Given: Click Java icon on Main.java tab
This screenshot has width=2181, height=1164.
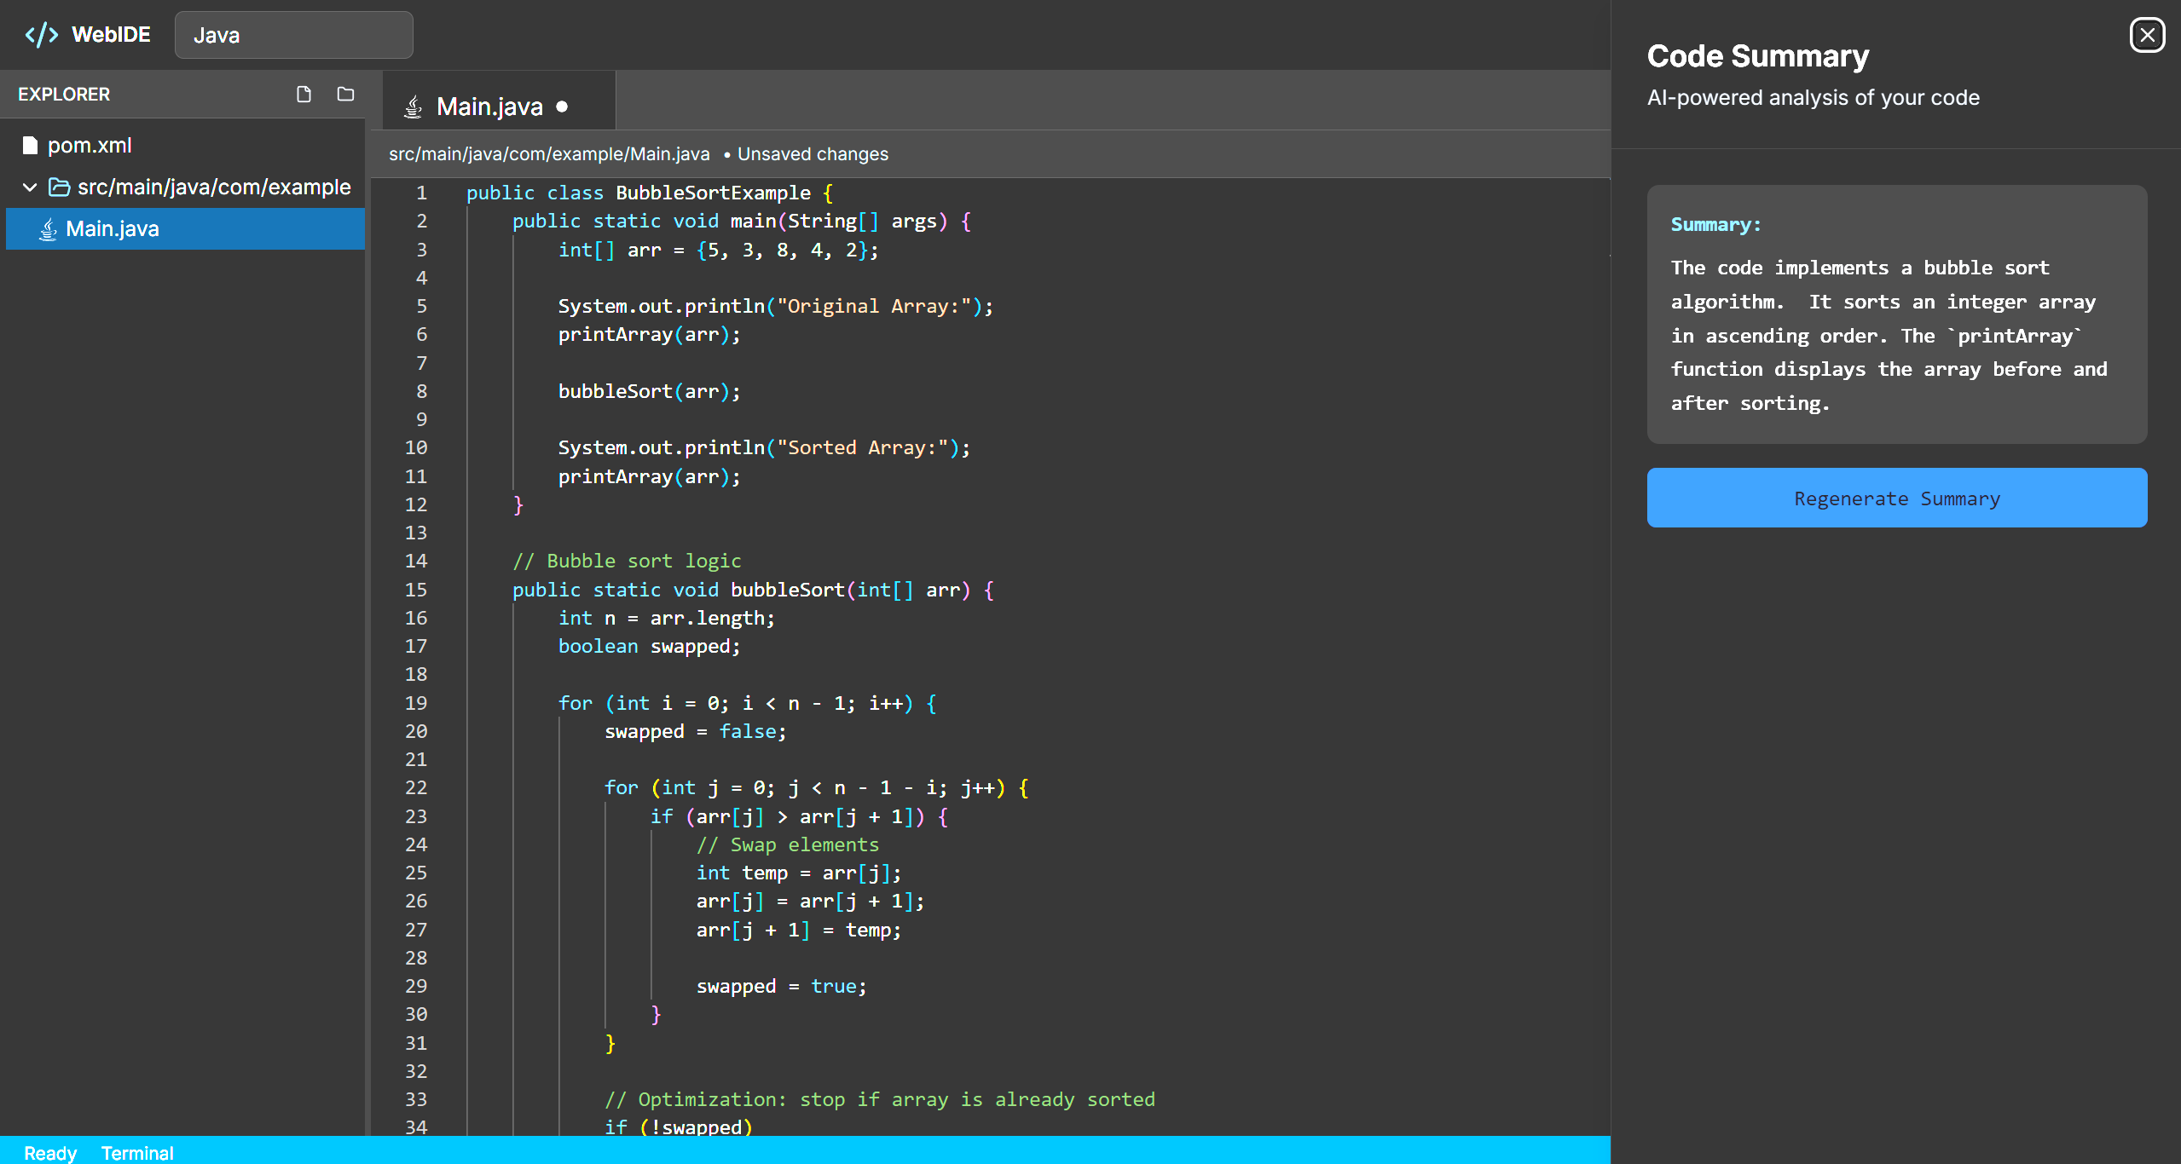Looking at the screenshot, I should pos(414,107).
